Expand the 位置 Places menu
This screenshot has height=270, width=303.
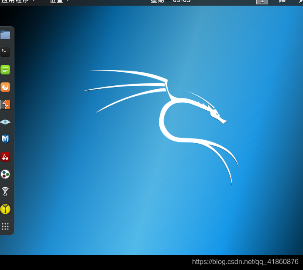(59, 2)
